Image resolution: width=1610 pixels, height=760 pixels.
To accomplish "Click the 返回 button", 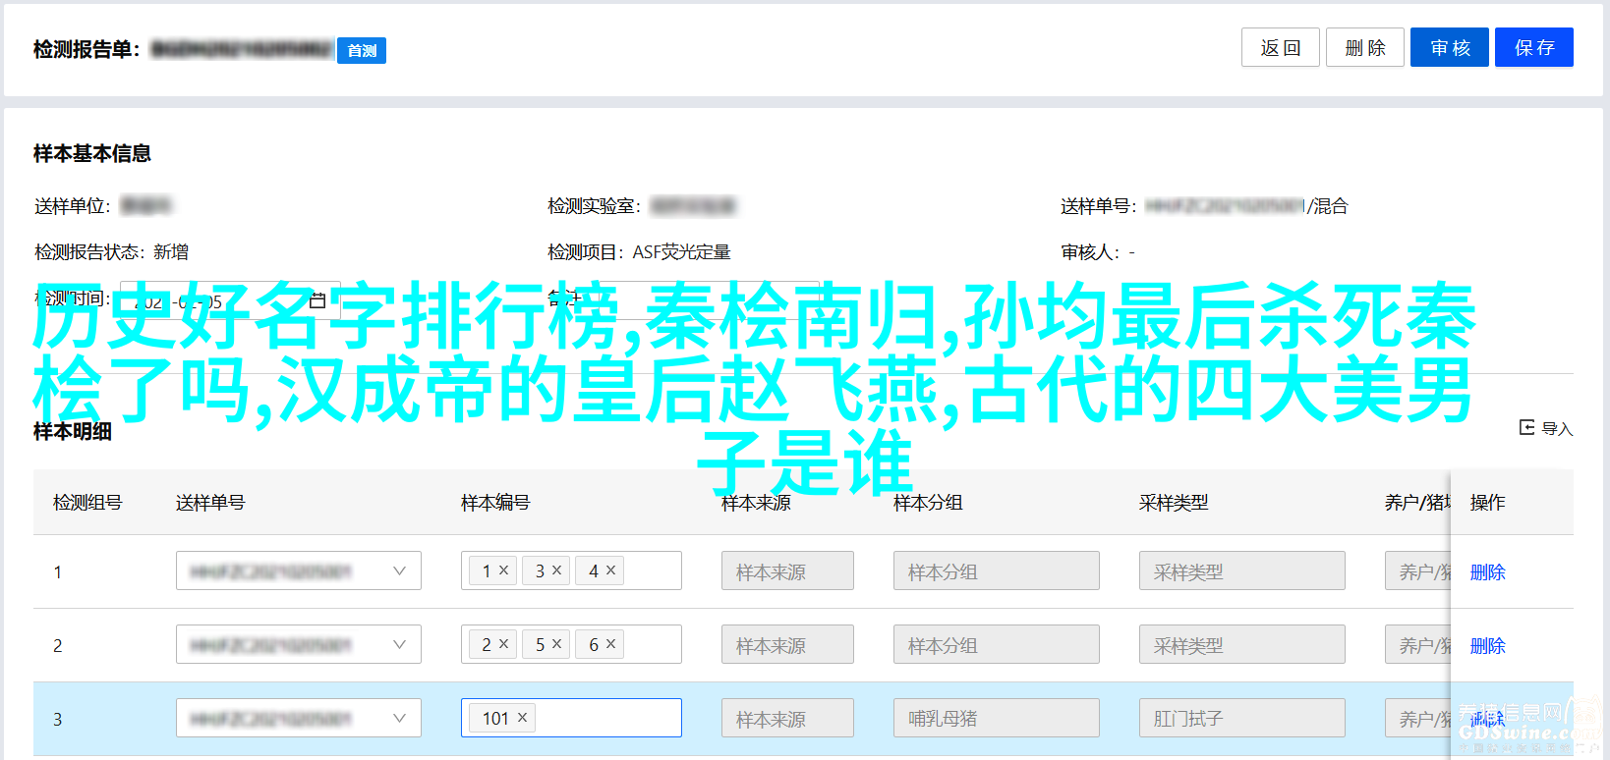I will point(1280,47).
